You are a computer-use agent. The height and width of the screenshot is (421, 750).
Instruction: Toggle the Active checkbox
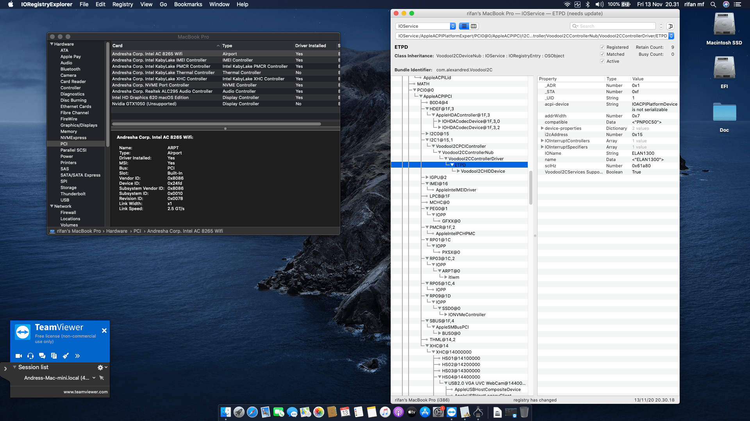coord(602,61)
